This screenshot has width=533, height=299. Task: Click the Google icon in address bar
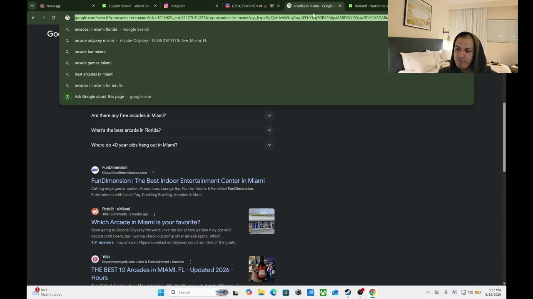click(67, 18)
